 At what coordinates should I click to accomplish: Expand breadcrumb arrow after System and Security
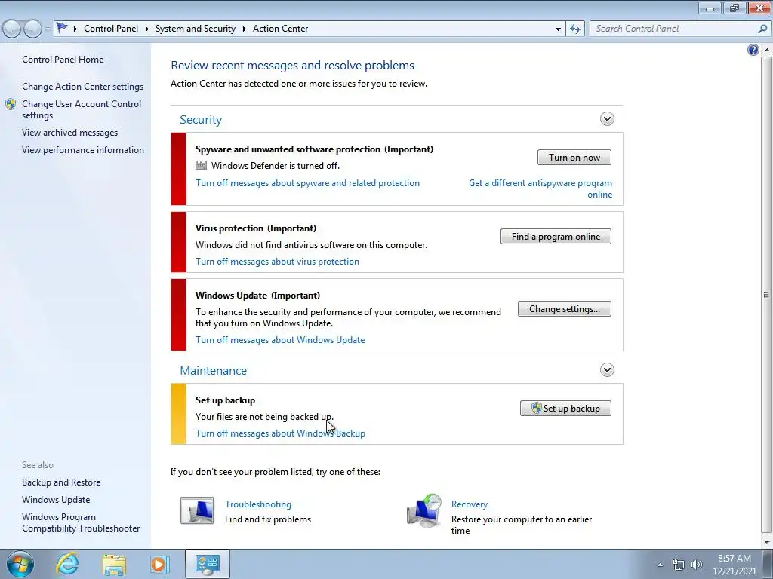(244, 29)
